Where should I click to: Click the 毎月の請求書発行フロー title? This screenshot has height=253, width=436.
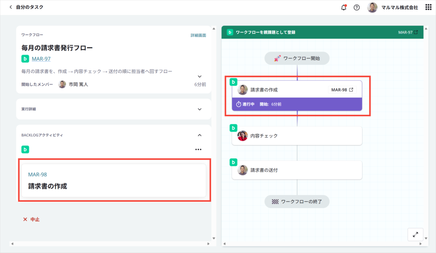[x=57, y=48]
